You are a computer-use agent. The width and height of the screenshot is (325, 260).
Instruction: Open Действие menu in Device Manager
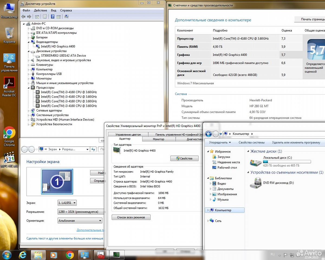pyautogui.click(x=40, y=10)
